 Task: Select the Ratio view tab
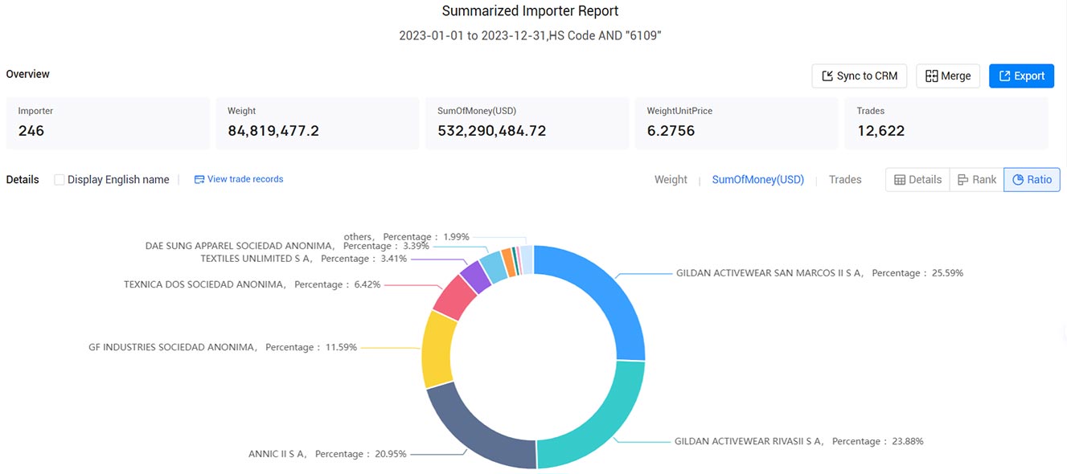pyautogui.click(x=1032, y=180)
